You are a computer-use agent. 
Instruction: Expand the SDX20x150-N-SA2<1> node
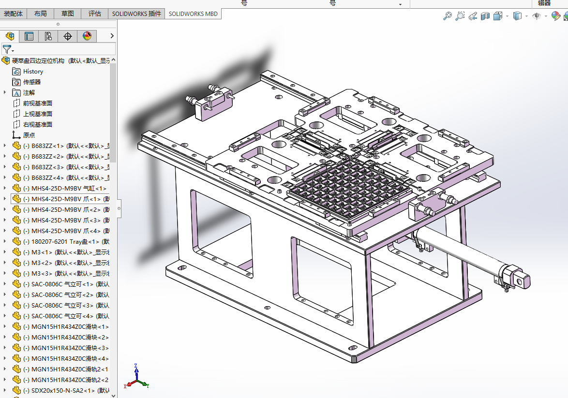5,390
